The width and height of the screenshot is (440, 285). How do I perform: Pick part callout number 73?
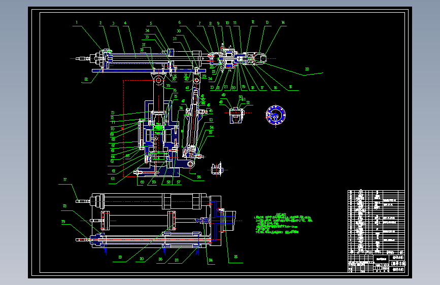tap(113, 113)
